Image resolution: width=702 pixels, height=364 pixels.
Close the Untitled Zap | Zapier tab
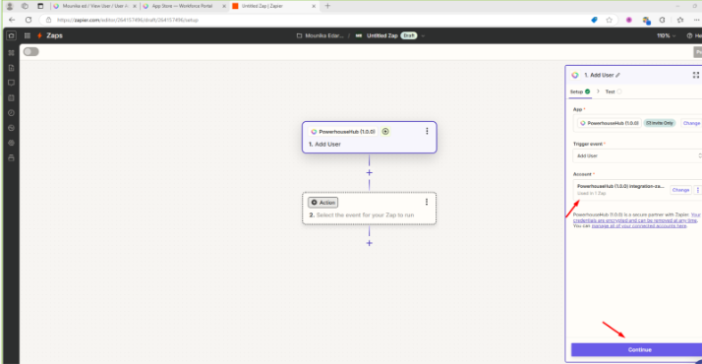(x=314, y=6)
